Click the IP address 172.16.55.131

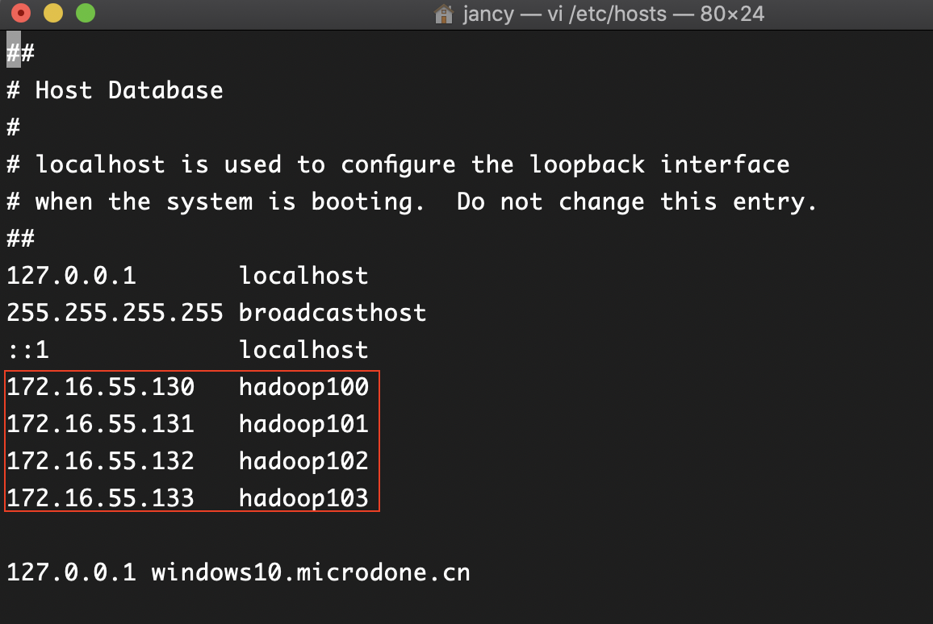(100, 423)
